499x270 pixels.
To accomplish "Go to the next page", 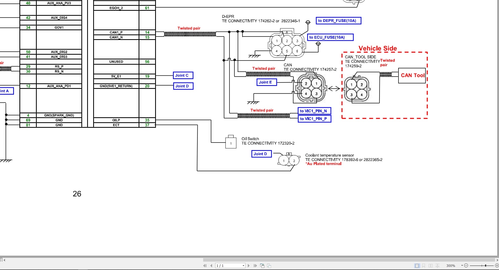I will point(249,266).
